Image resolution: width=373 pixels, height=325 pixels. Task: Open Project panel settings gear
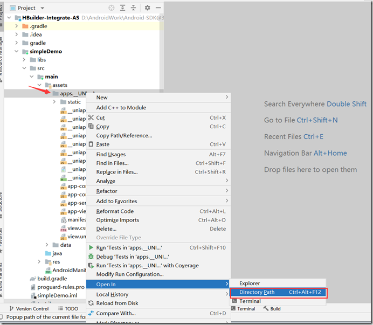coord(148,8)
